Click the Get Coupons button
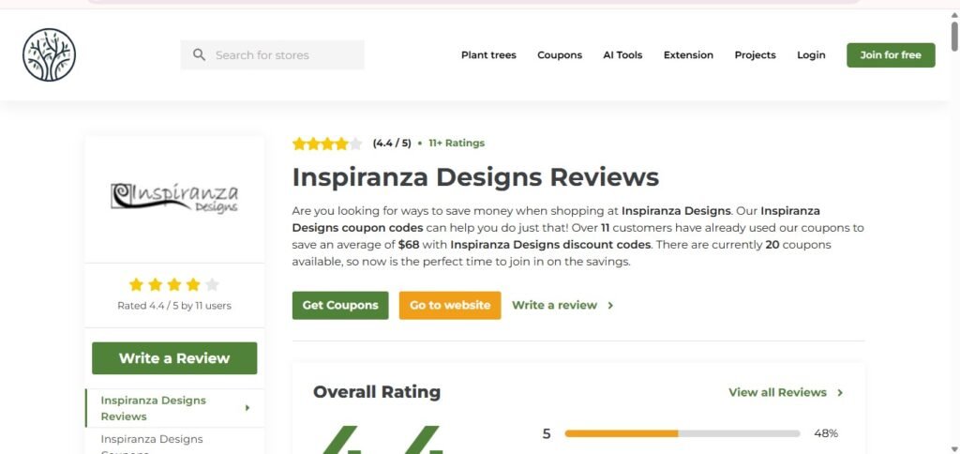 point(340,305)
